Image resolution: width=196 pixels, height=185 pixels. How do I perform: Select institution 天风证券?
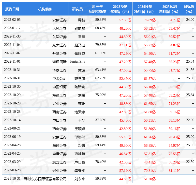point(59,28)
